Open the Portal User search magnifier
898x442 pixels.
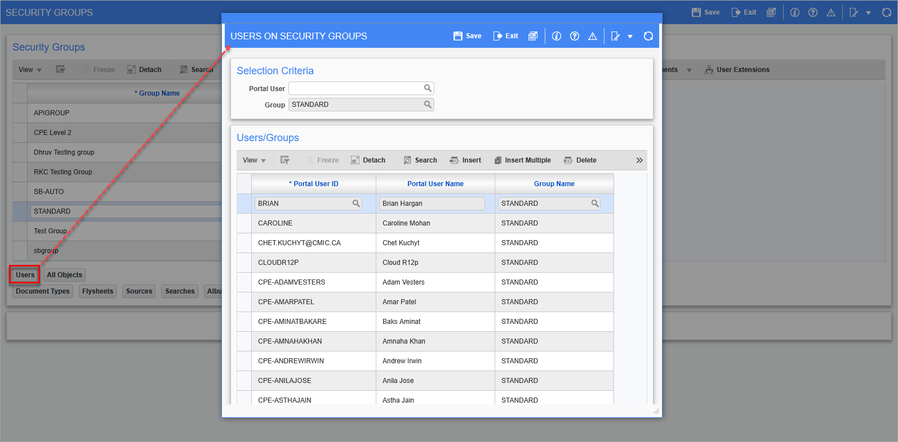(428, 88)
